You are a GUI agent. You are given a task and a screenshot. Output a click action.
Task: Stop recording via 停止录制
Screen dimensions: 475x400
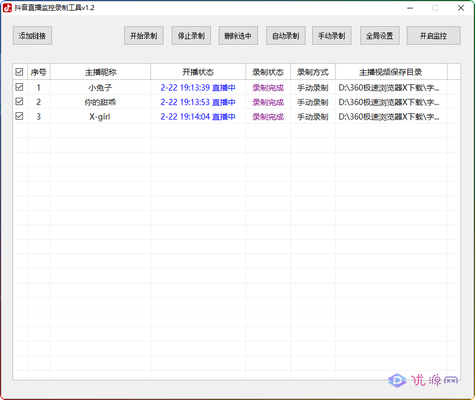point(191,36)
